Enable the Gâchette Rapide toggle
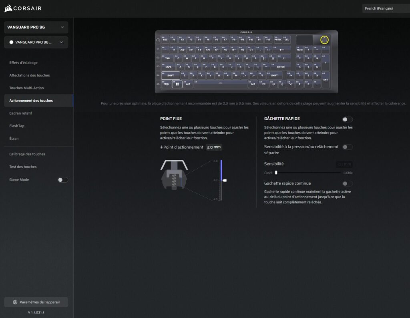Image resolution: width=410 pixels, height=318 pixels. [x=347, y=119]
